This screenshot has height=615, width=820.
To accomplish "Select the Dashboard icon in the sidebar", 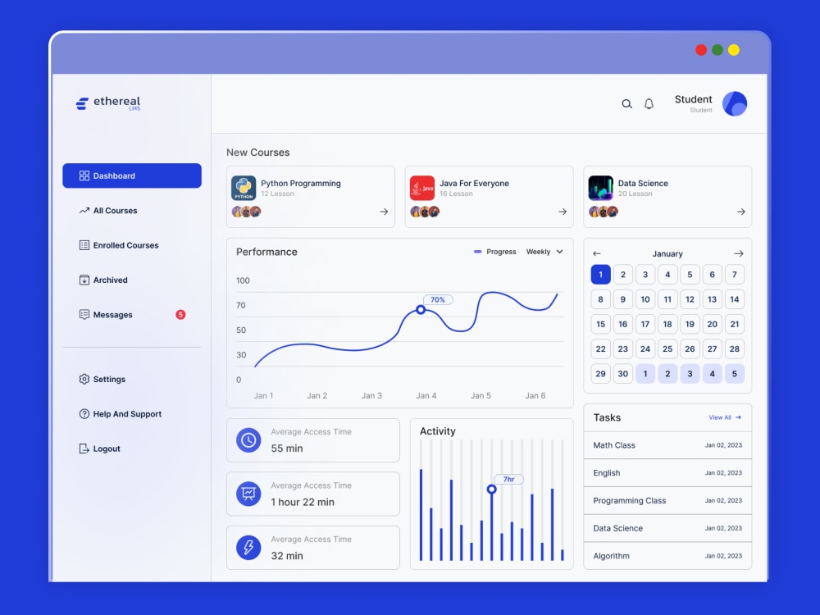I will click(x=84, y=175).
